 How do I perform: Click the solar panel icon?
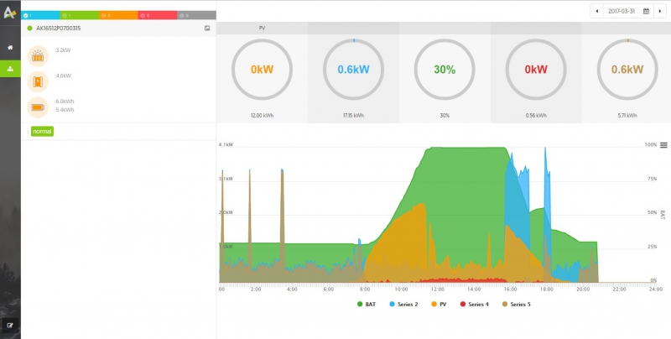[38, 56]
